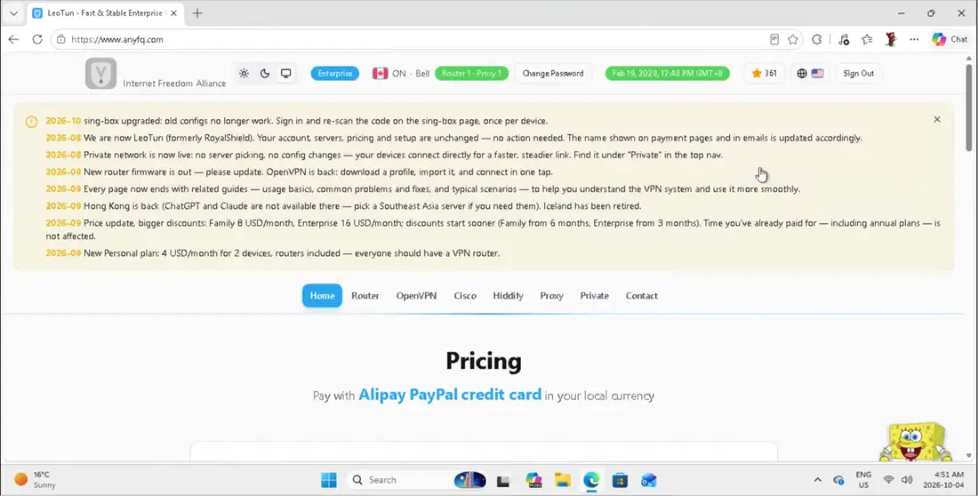
Task: Click the green expiry date badge
Action: [x=668, y=74]
